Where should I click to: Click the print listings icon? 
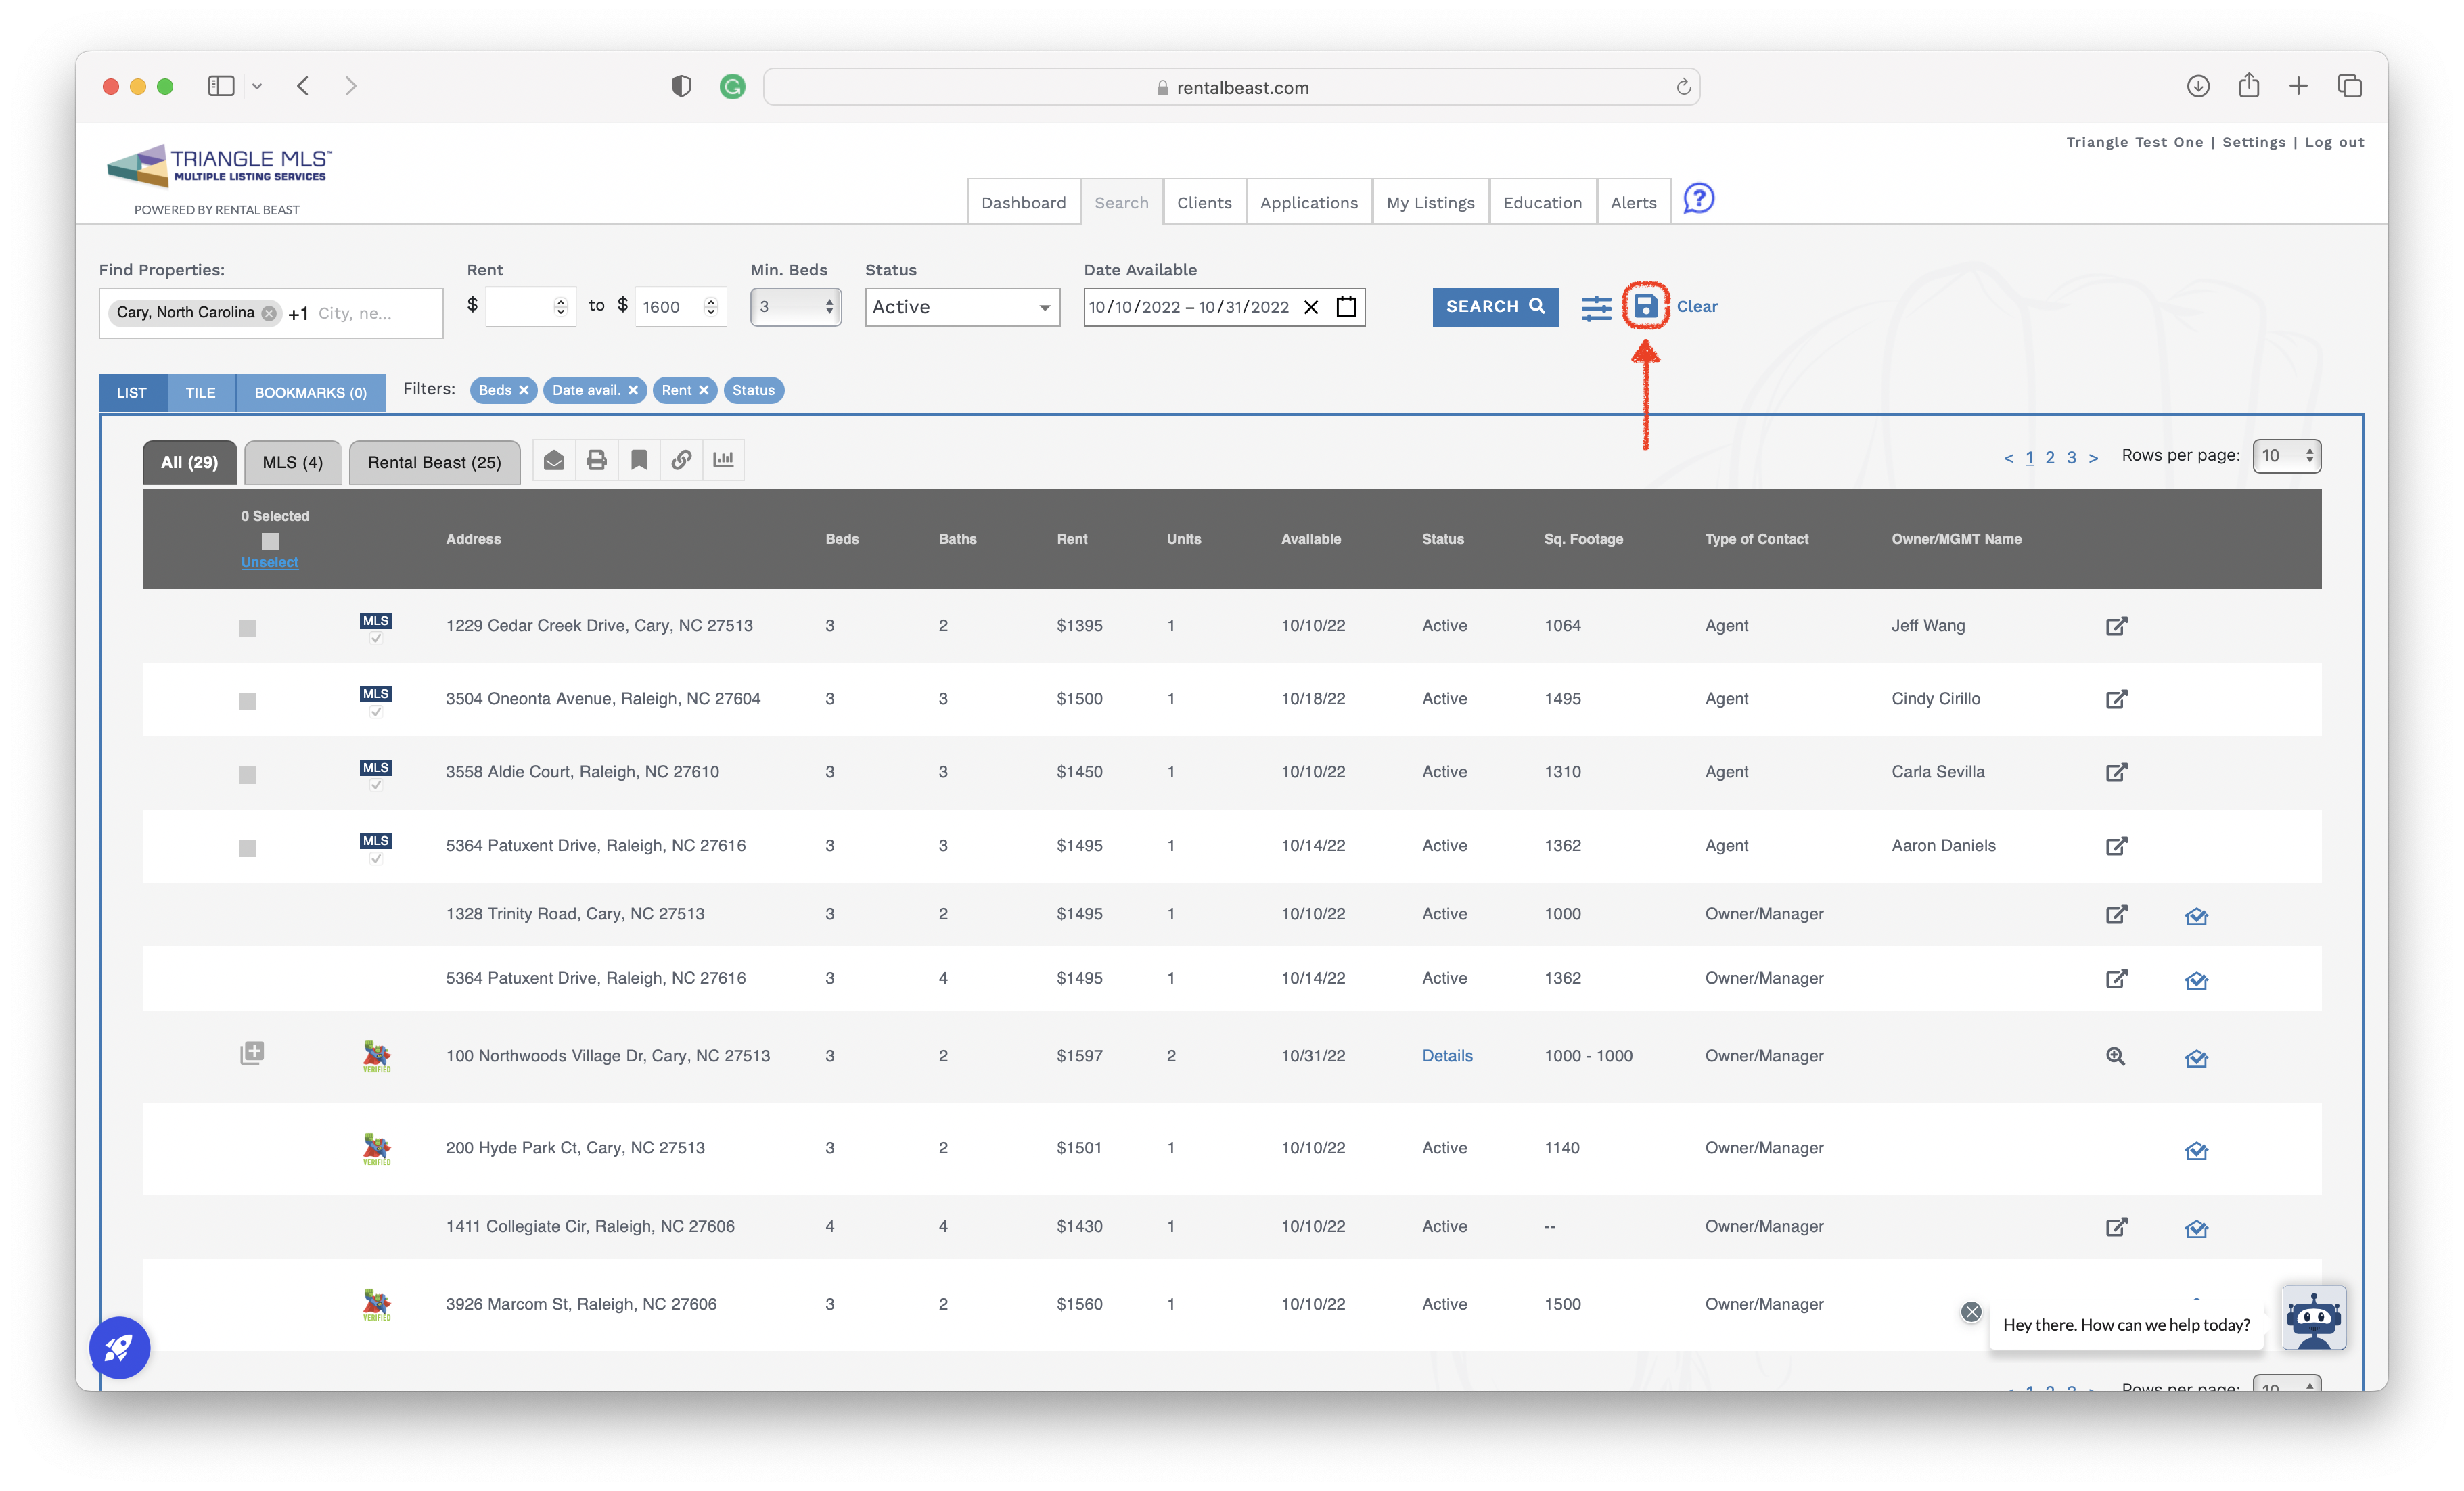(x=596, y=460)
